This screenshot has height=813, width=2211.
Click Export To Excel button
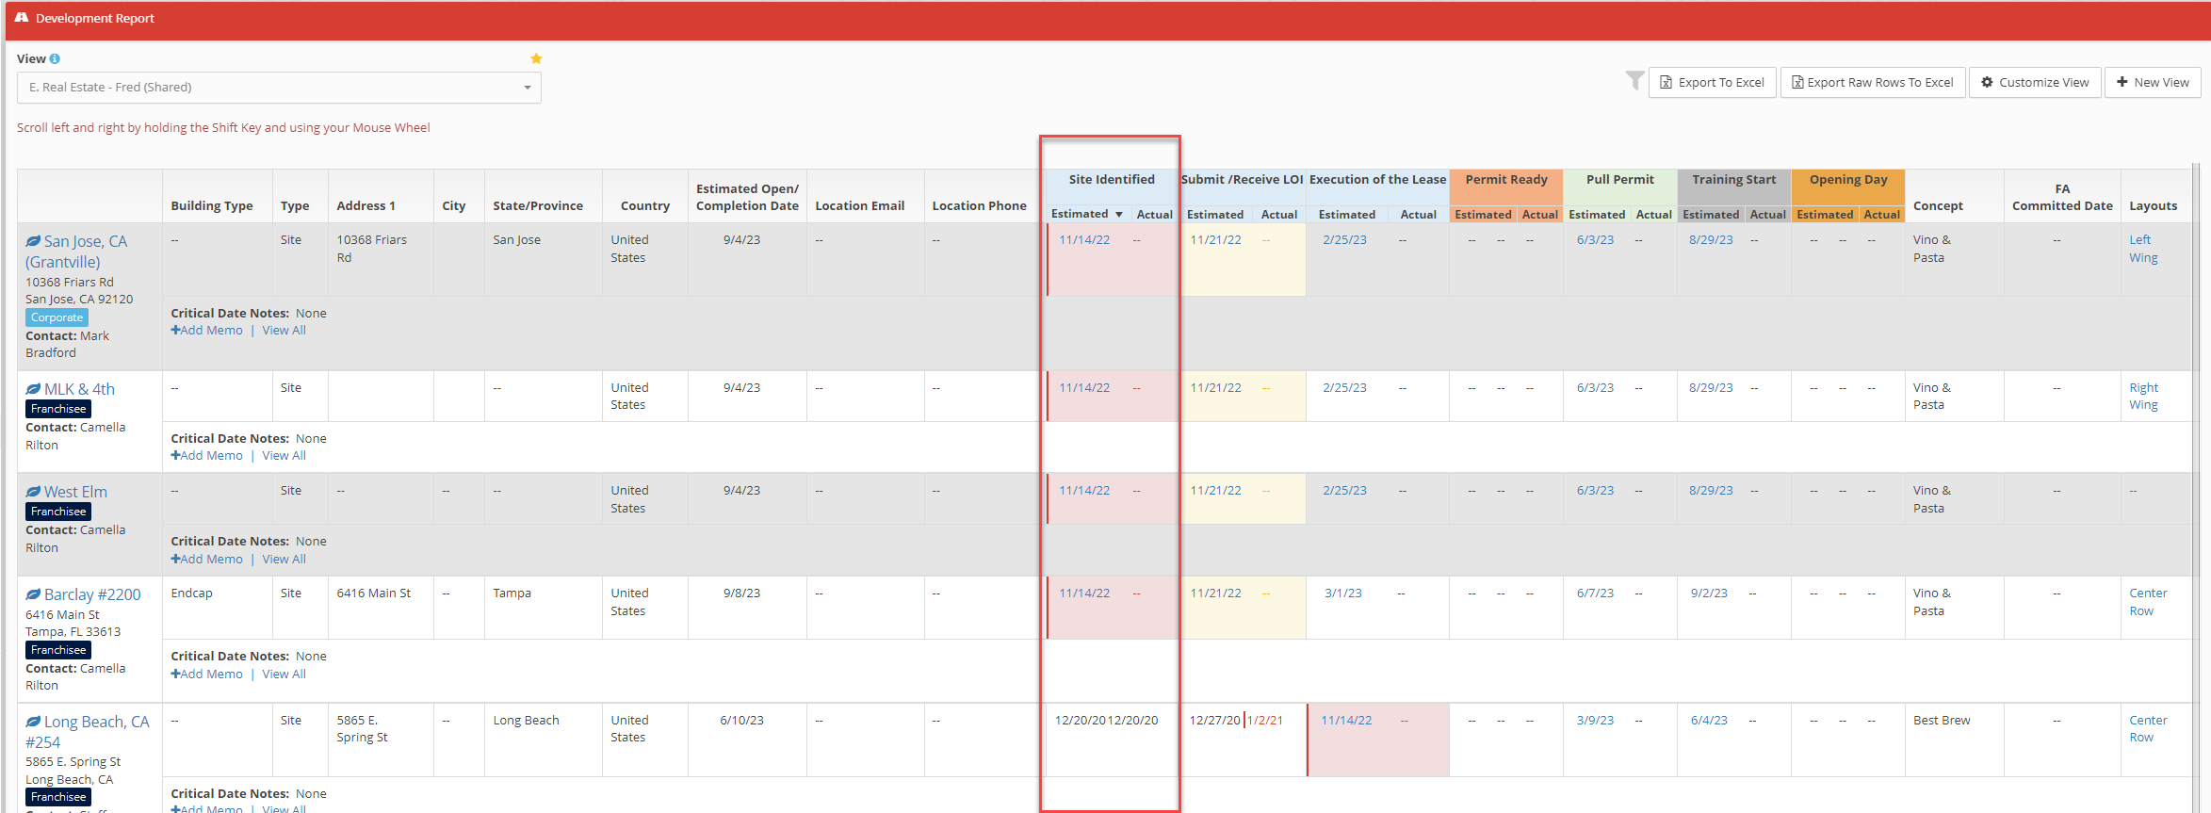[1712, 83]
